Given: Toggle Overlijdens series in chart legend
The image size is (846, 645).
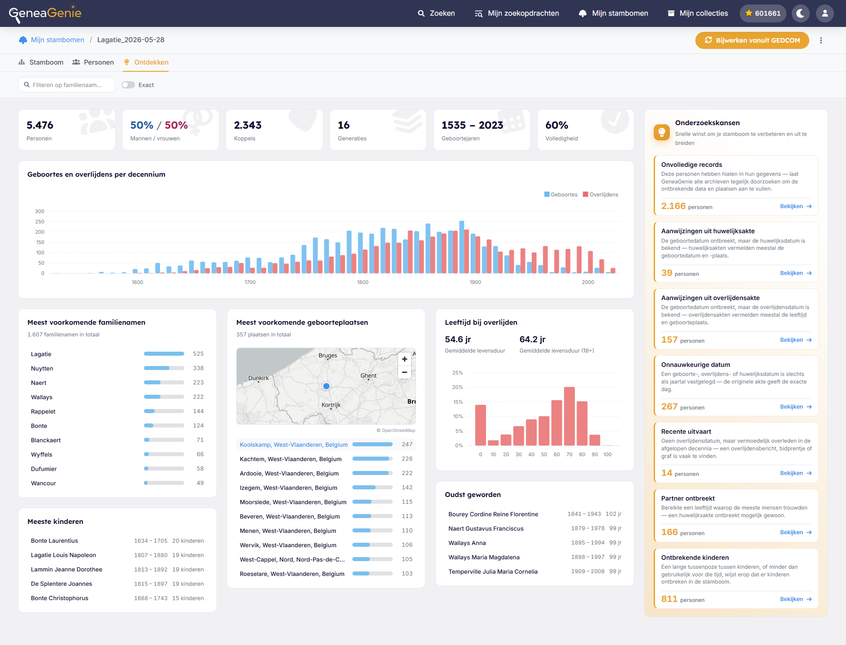Looking at the screenshot, I should pyautogui.click(x=600, y=195).
